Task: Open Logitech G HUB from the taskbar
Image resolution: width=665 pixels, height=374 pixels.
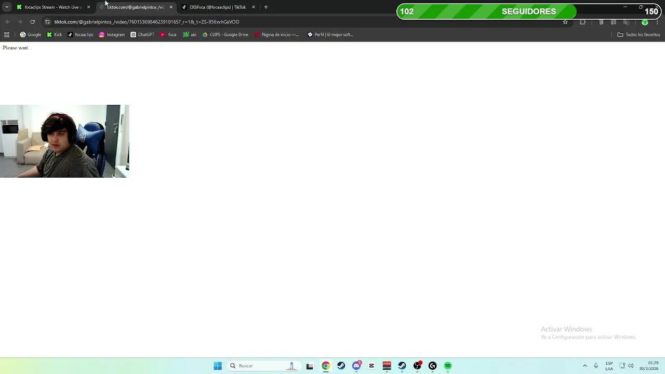Action: 432,366
